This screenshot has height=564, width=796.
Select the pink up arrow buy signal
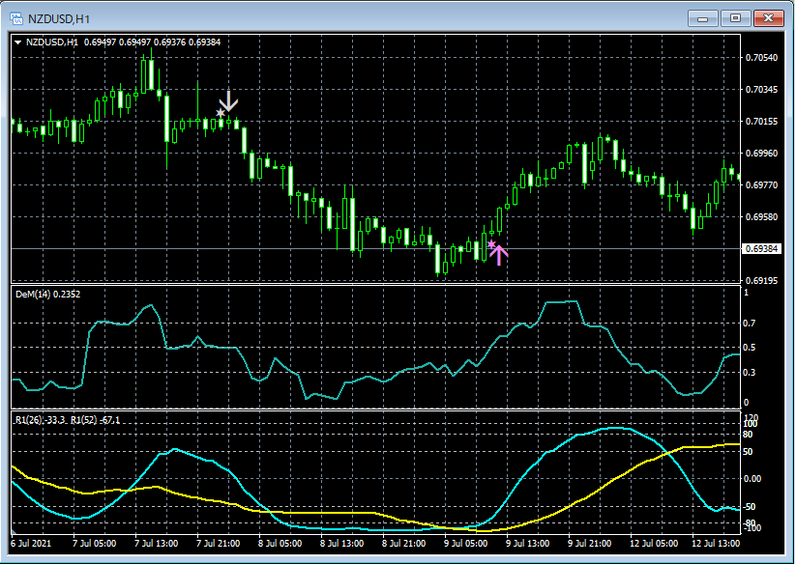(499, 254)
